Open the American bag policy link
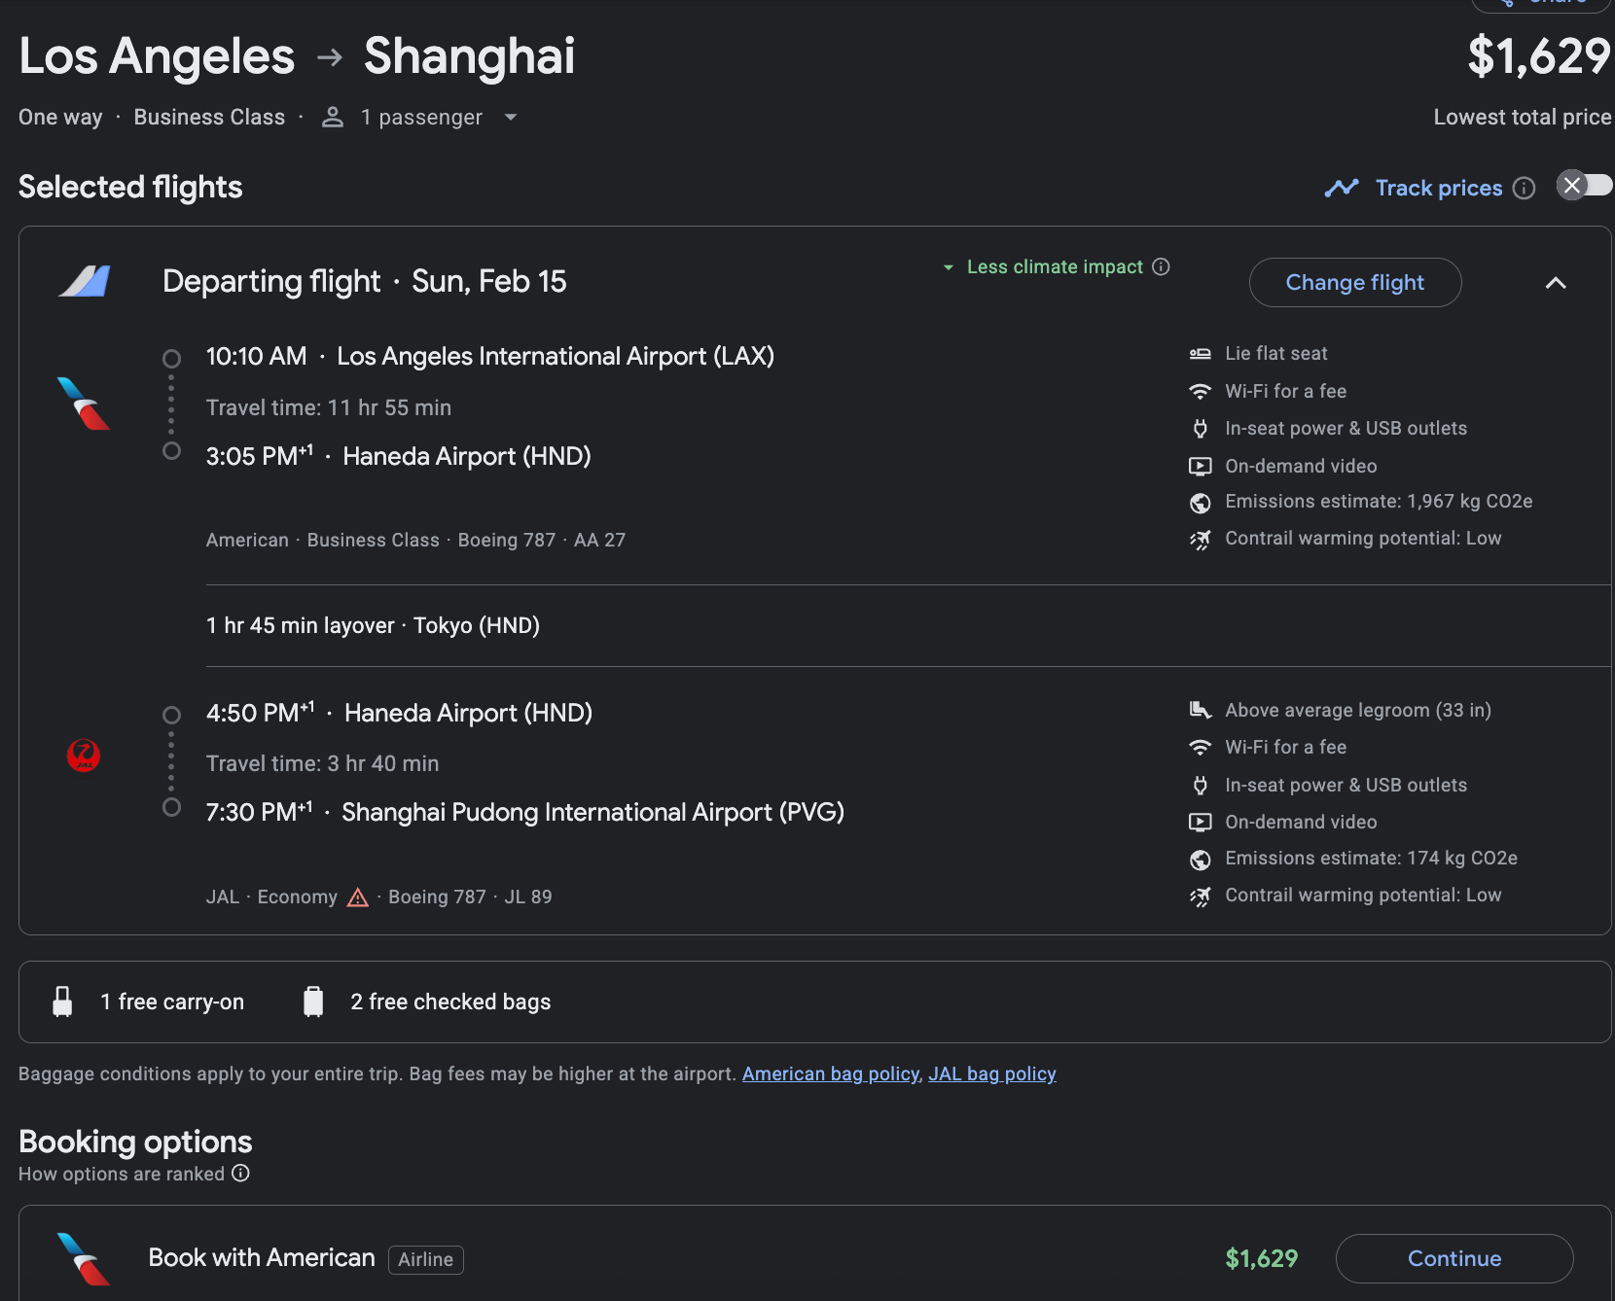This screenshot has height=1301, width=1615. pyautogui.click(x=830, y=1073)
